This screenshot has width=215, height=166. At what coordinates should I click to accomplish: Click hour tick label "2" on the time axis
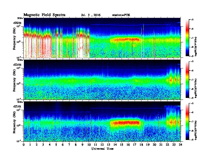(x=37, y=145)
